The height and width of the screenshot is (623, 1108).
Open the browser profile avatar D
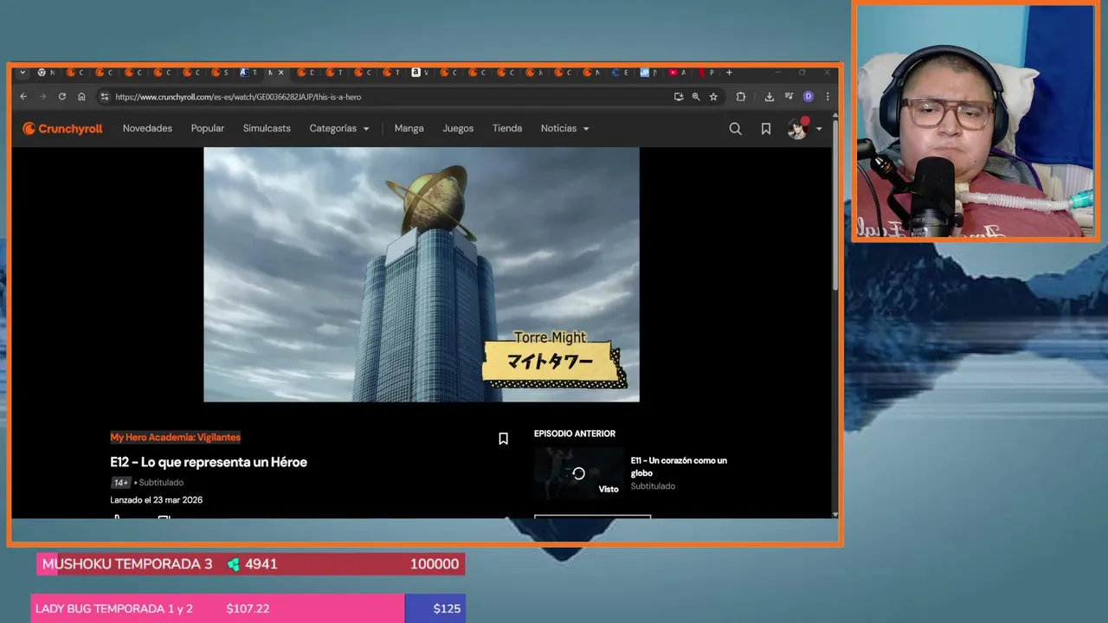808,97
